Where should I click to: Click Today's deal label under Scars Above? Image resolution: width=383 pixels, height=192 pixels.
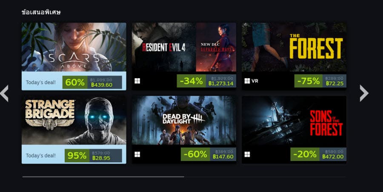pos(41,82)
